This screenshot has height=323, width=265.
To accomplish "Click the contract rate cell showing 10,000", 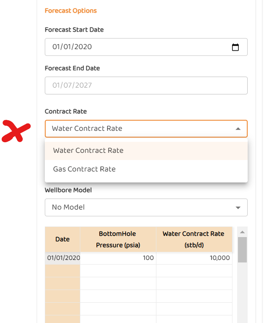I will (194, 258).
